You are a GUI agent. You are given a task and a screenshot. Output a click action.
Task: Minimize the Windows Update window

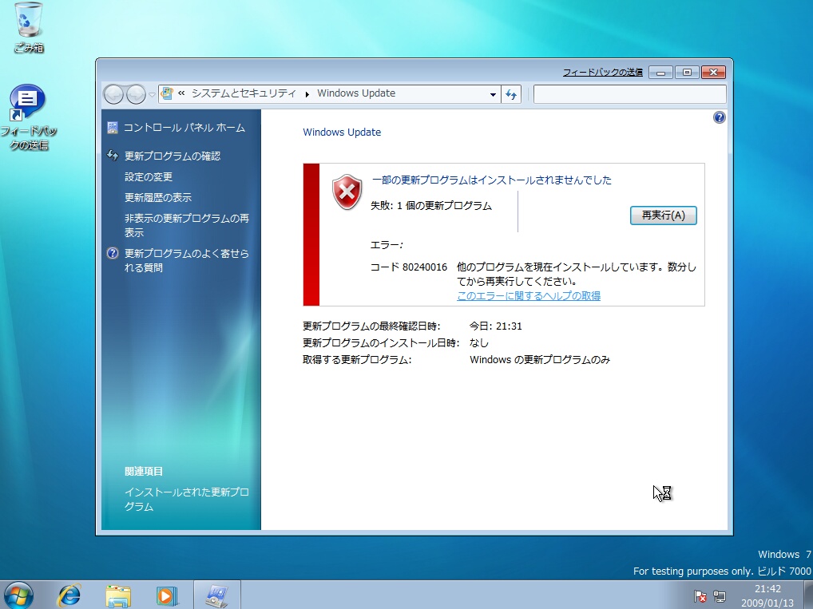point(661,73)
